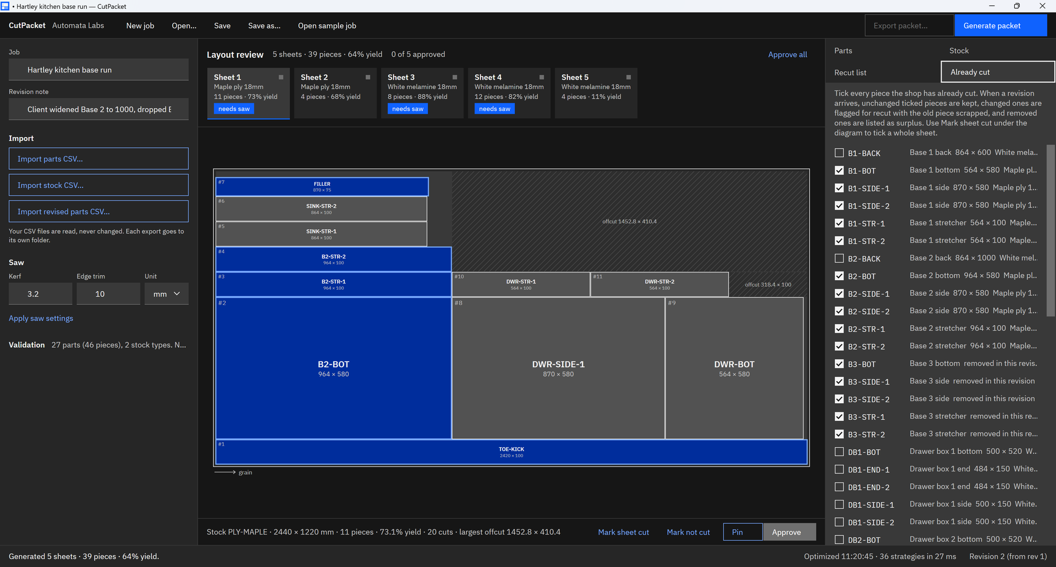
Task: Open the New job menu item
Action: coord(140,26)
